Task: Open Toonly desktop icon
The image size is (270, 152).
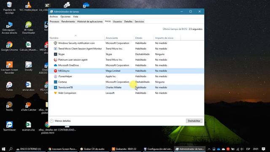Action: pos(9,106)
